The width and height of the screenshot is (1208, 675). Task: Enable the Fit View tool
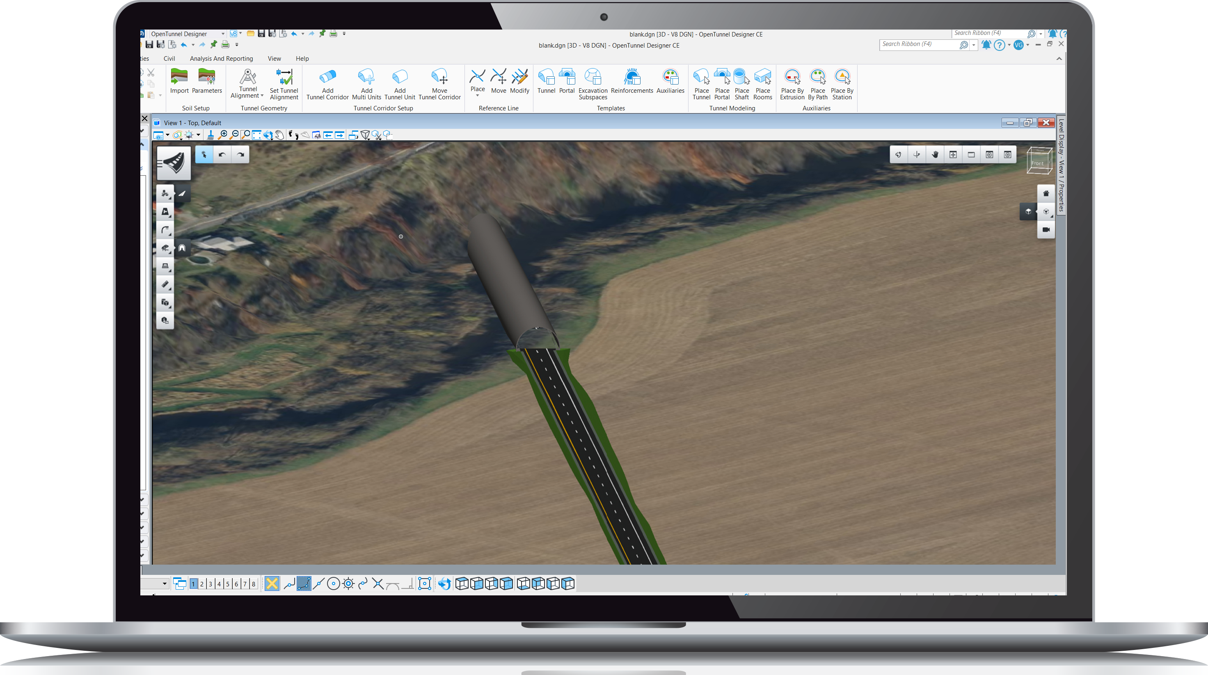pos(256,135)
